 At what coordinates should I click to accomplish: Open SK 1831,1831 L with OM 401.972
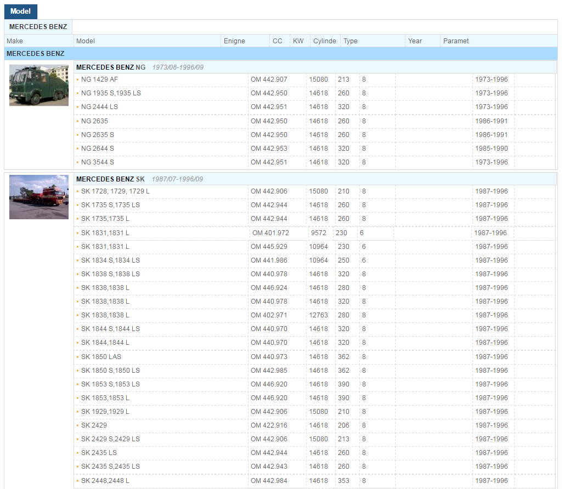(105, 233)
